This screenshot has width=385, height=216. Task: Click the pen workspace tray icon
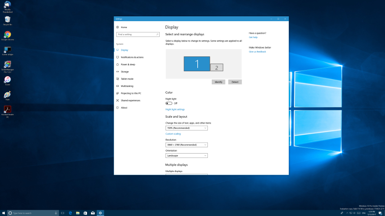tap(342, 213)
